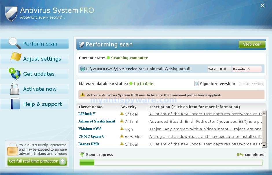Click Your PC is currently unprotected message

pyautogui.click(x=43, y=149)
